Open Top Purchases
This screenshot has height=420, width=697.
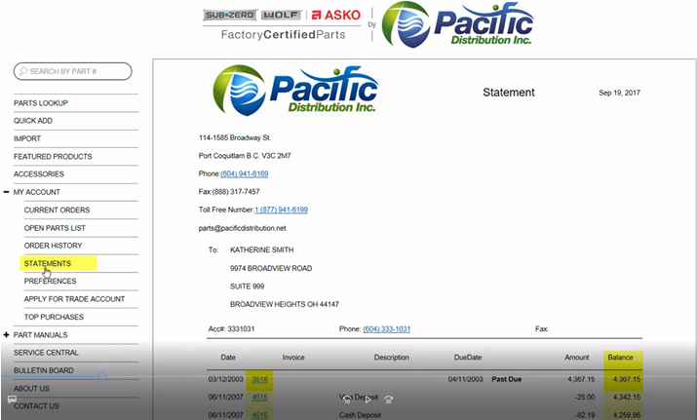tap(54, 317)
